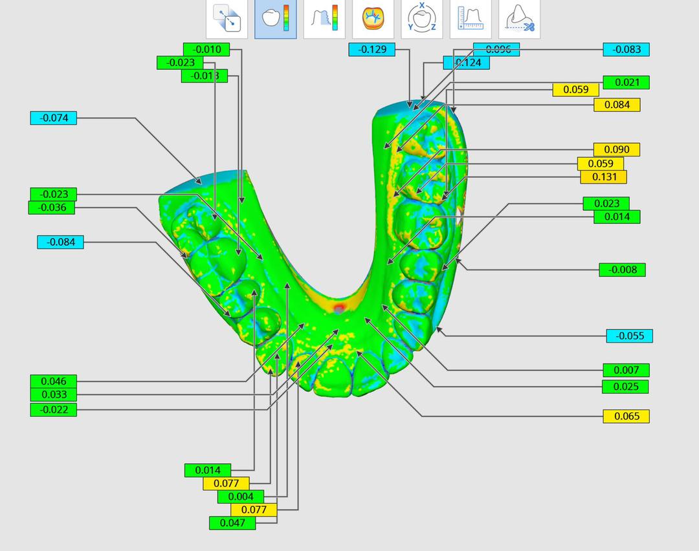Click the green 0.046 measurement label
Image resolution: width=699 pixels, height=551 pixels.
pos(53,381)
